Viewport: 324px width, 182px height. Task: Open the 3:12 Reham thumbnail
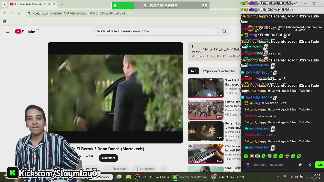[206, 131]
